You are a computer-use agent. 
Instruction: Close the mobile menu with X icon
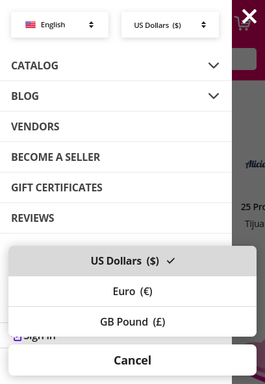pos(249,16)
